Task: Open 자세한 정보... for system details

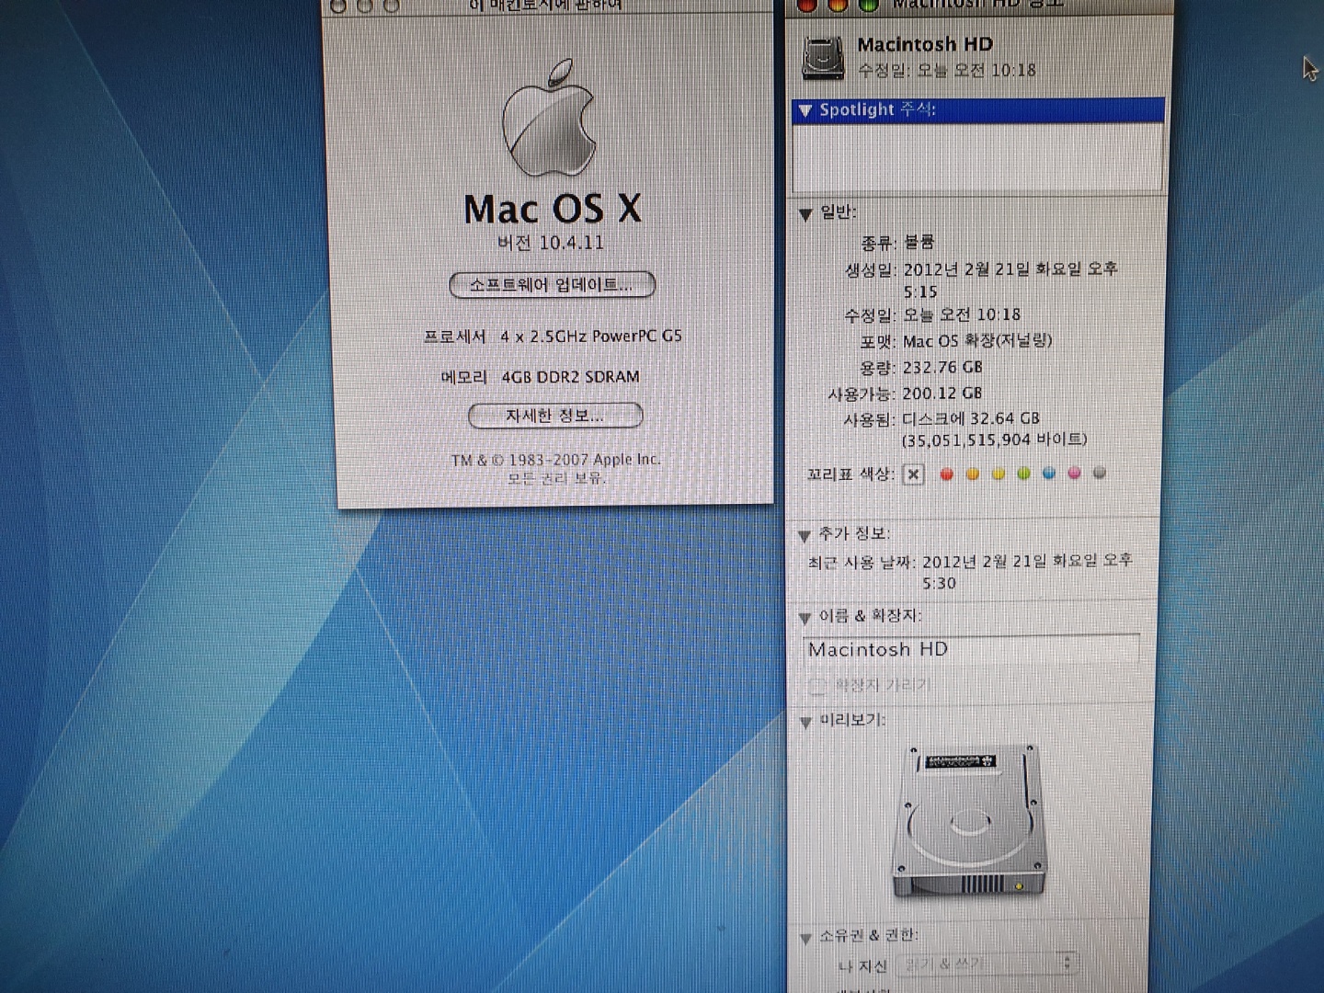Action: coord(554,417)
